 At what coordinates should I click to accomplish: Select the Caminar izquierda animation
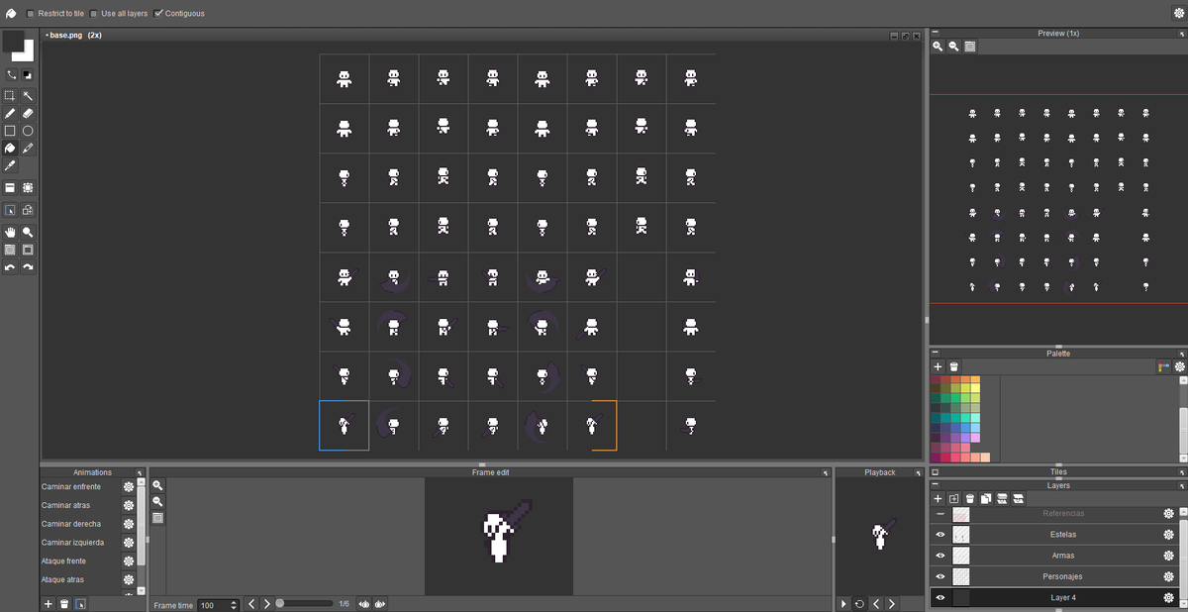click(80, 543)
